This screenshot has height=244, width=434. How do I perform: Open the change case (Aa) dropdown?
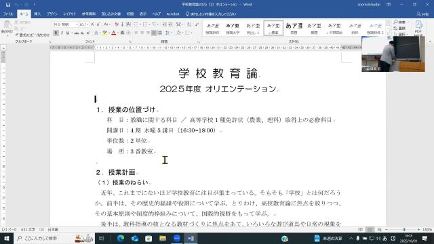(x=107, y=24)
